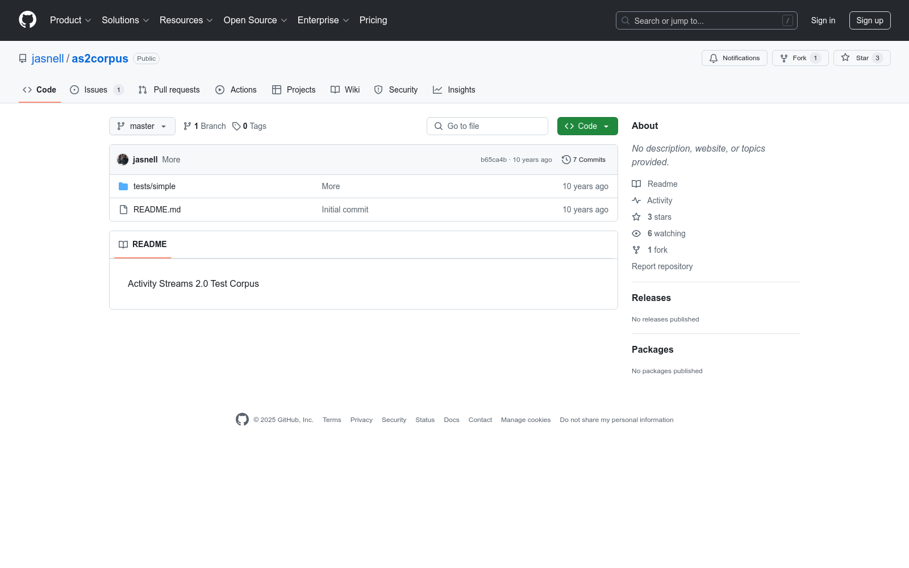Click the eye icon beside 6 watching
Image resolution: width=909 pixels, height=568 pixels.
pos(636,233)
